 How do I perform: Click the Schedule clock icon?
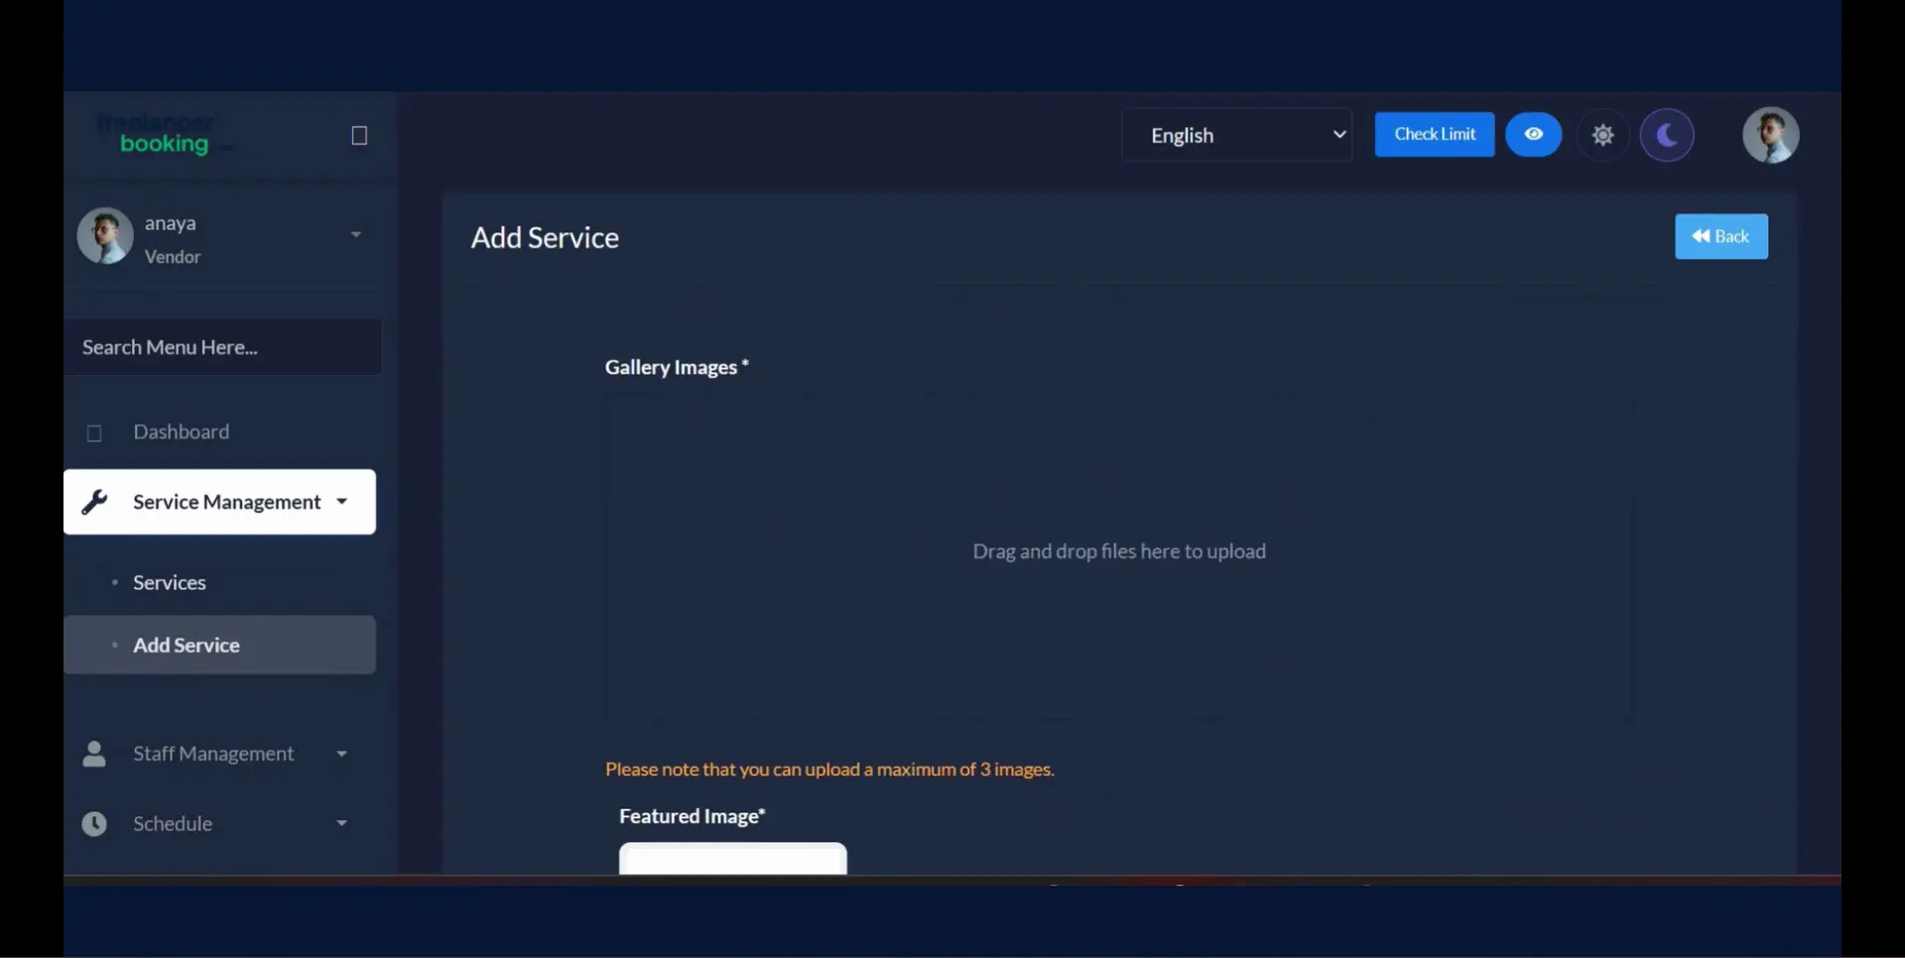point(94,824)
